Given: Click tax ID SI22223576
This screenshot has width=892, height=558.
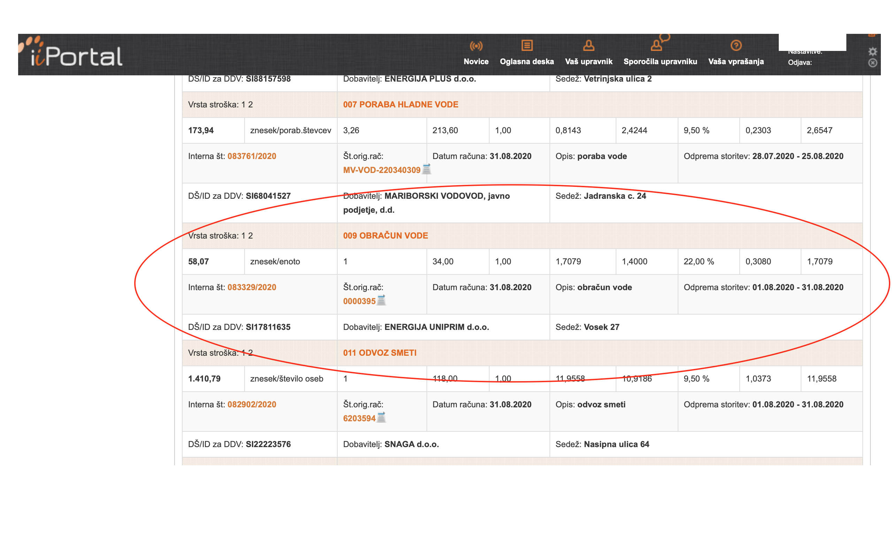Looking at the screenshot, I should click(268, 444).
